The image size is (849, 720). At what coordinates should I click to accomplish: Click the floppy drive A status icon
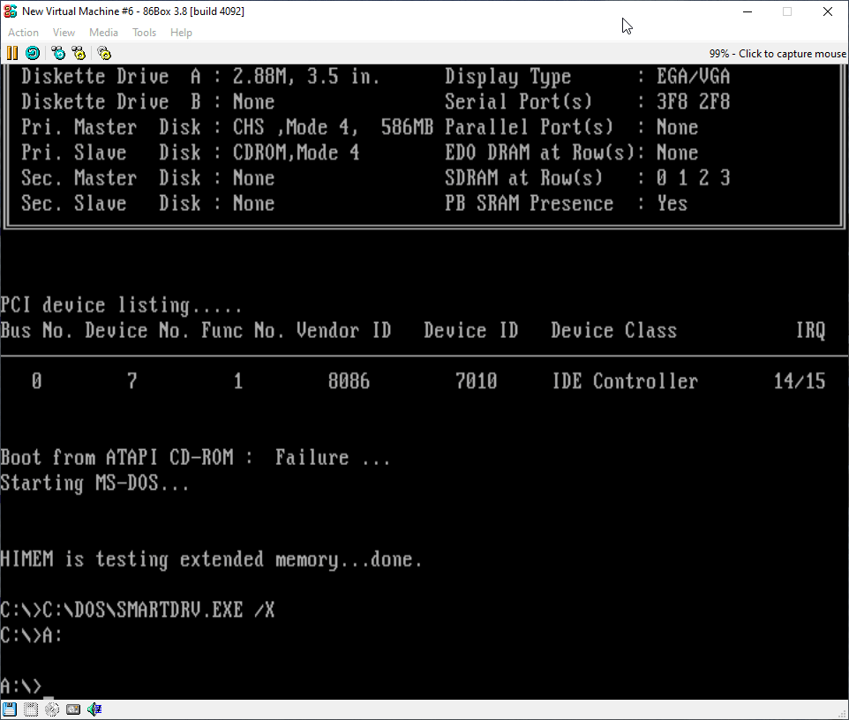(10, 709)
